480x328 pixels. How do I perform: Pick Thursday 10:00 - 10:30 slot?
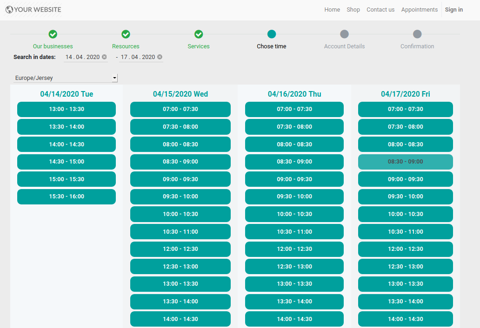pos(294,214)
